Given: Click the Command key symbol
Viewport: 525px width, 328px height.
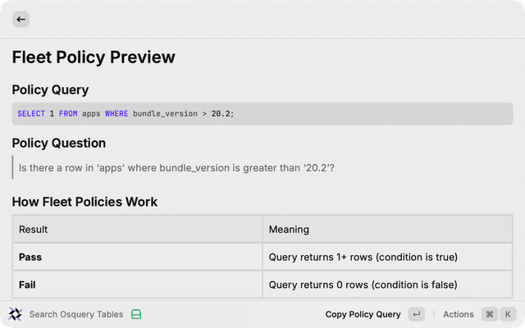Looking at the screenshot, I should [490, 314].
